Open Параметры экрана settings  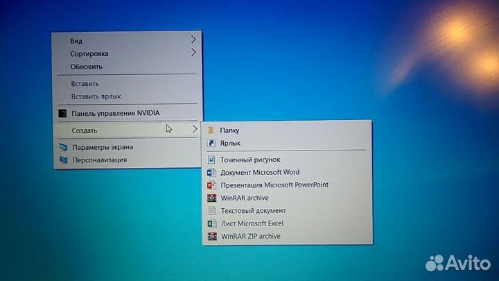(128, 147)
